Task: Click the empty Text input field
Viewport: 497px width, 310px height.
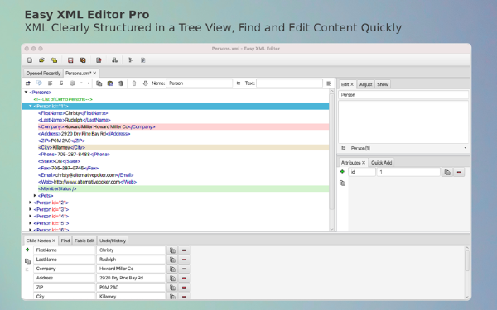Action: click(289, 83)
